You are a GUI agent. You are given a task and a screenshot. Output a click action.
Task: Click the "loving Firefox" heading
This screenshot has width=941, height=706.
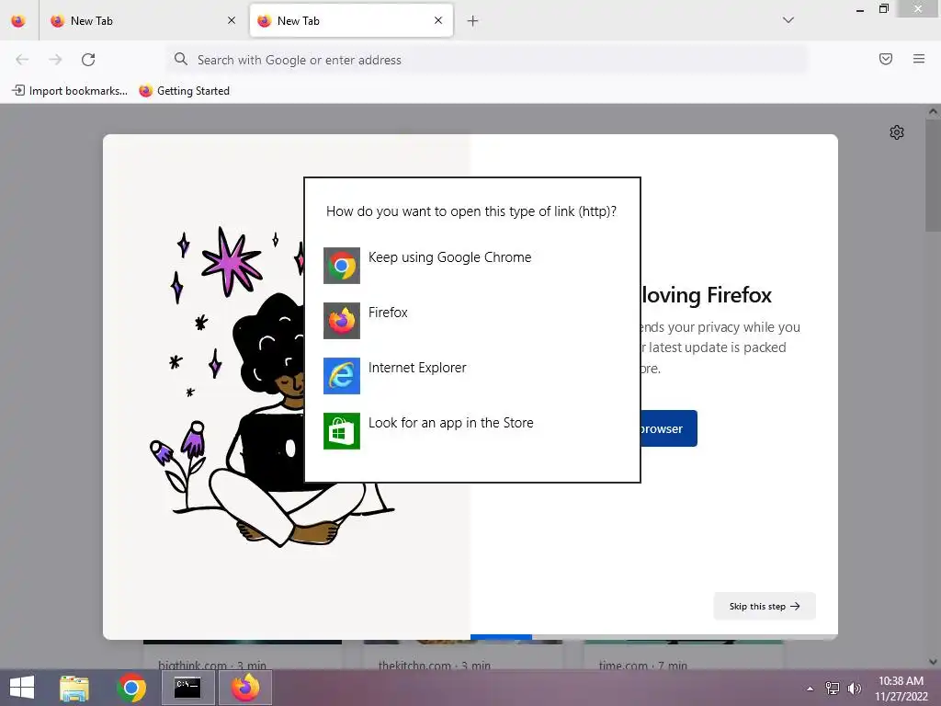tap(707, 295)
